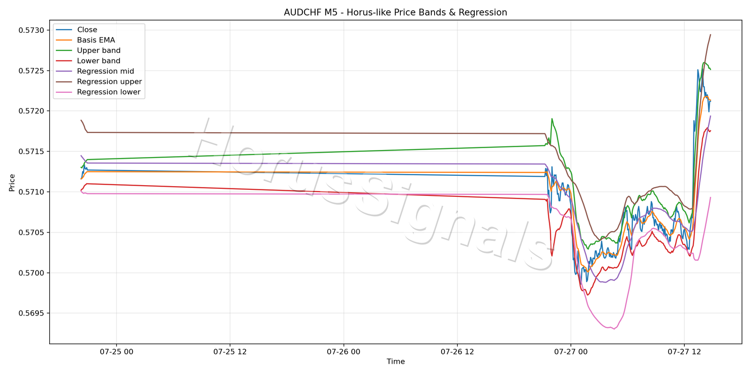Screen dimensions: 750x375
Task: Click the 07-25 00 time axis label
Action: pyautogui.click(x=116, y=352)
